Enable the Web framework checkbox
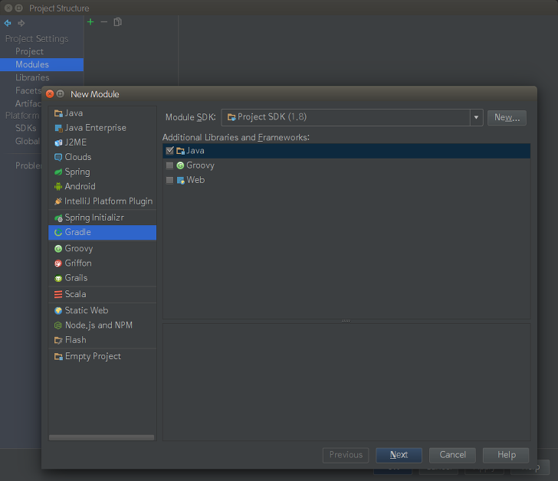 [169, 180]
